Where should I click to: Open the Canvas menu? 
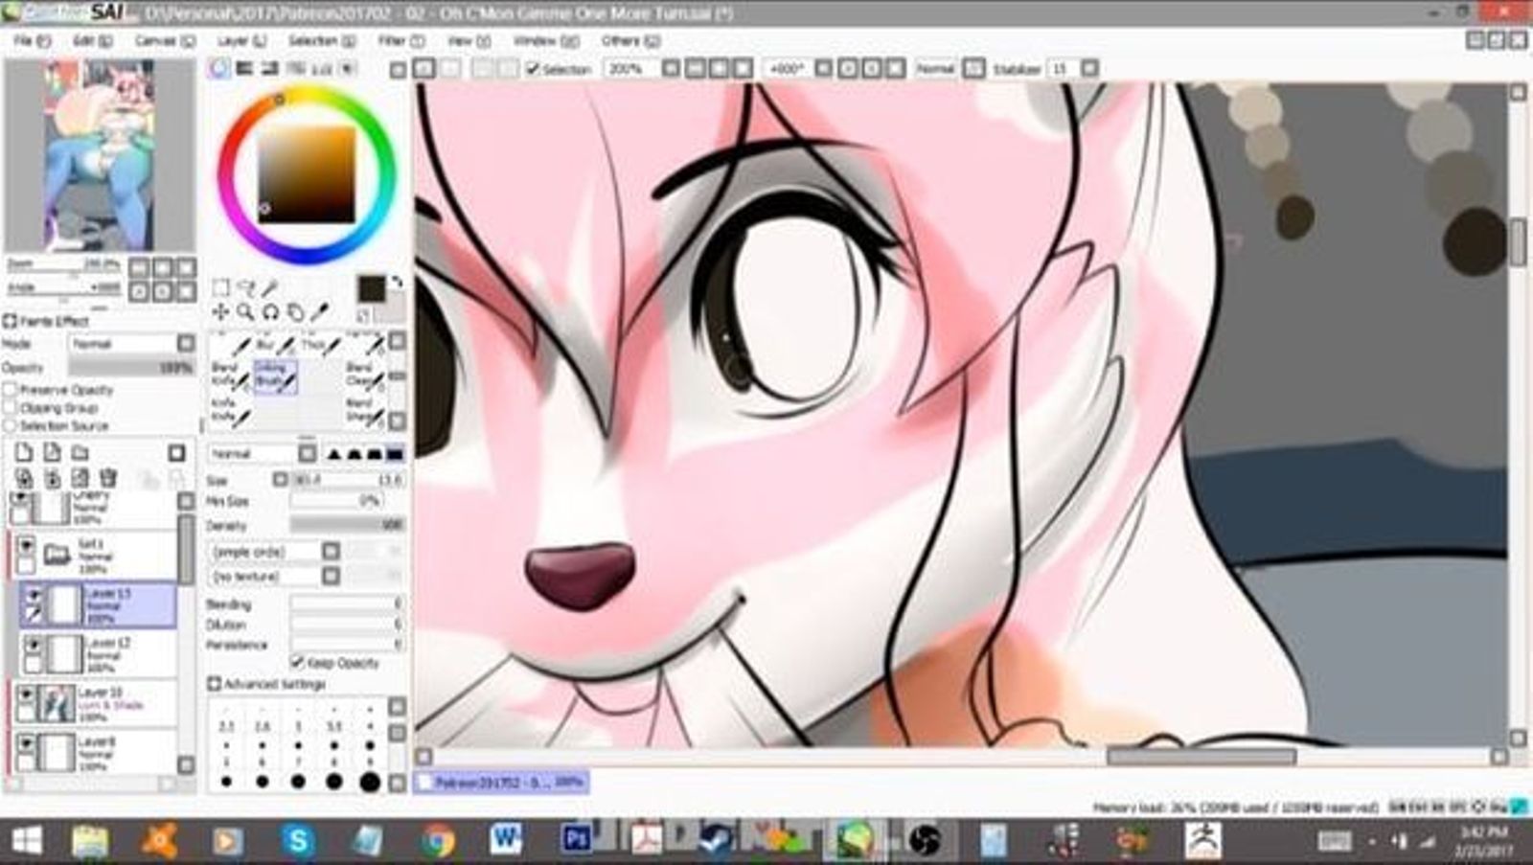[164, 41]
